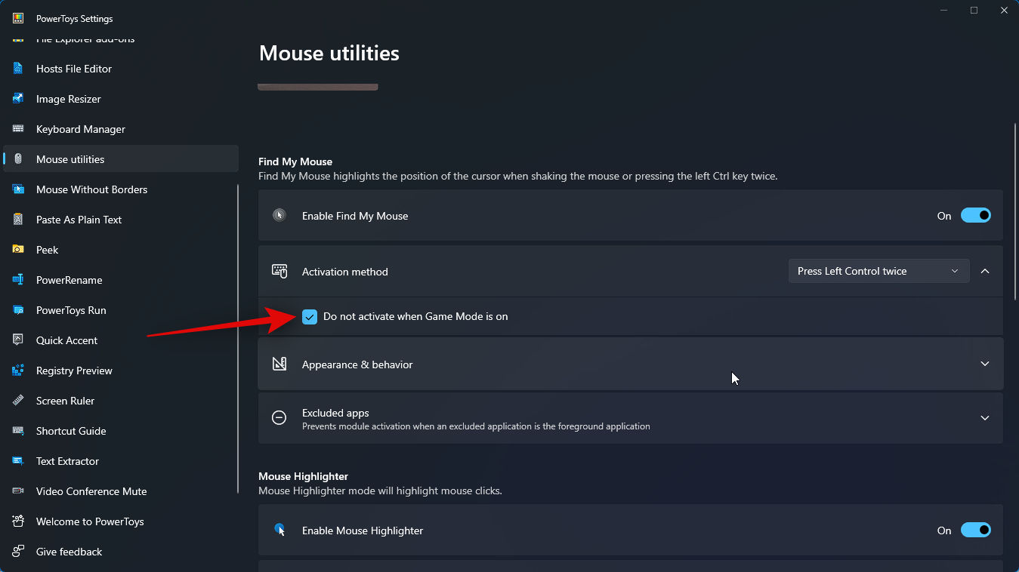
Task: Click the Mouse Highlighter cursor icon
Action: point(279,530)
